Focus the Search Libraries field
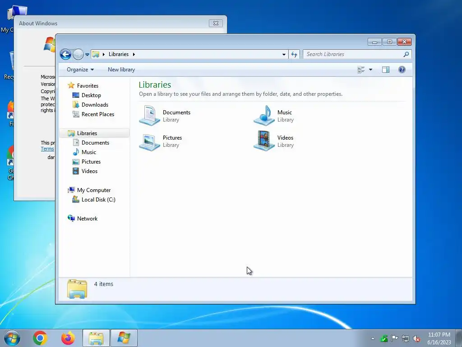 (357, 54)
